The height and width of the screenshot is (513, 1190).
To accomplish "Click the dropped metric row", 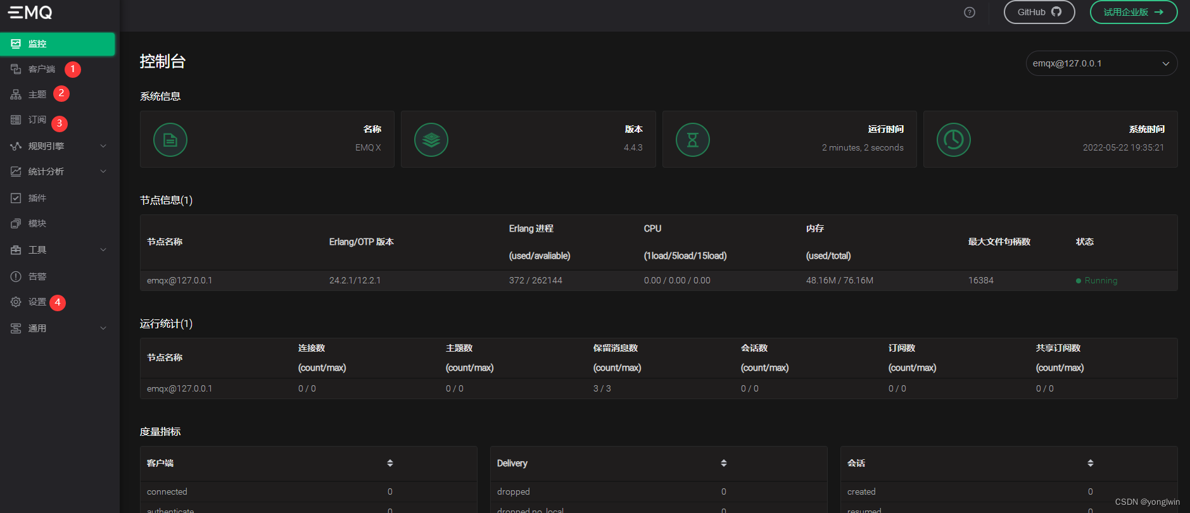I will [659, 491].
